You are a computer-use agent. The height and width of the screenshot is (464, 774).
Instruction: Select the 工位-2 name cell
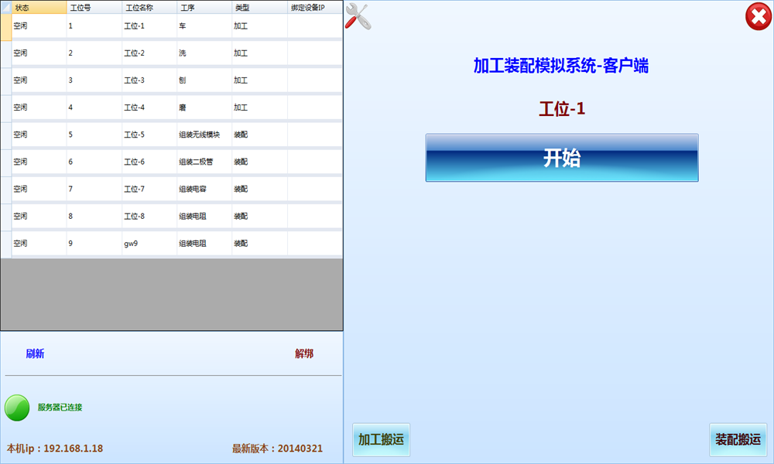click(149, 53)
